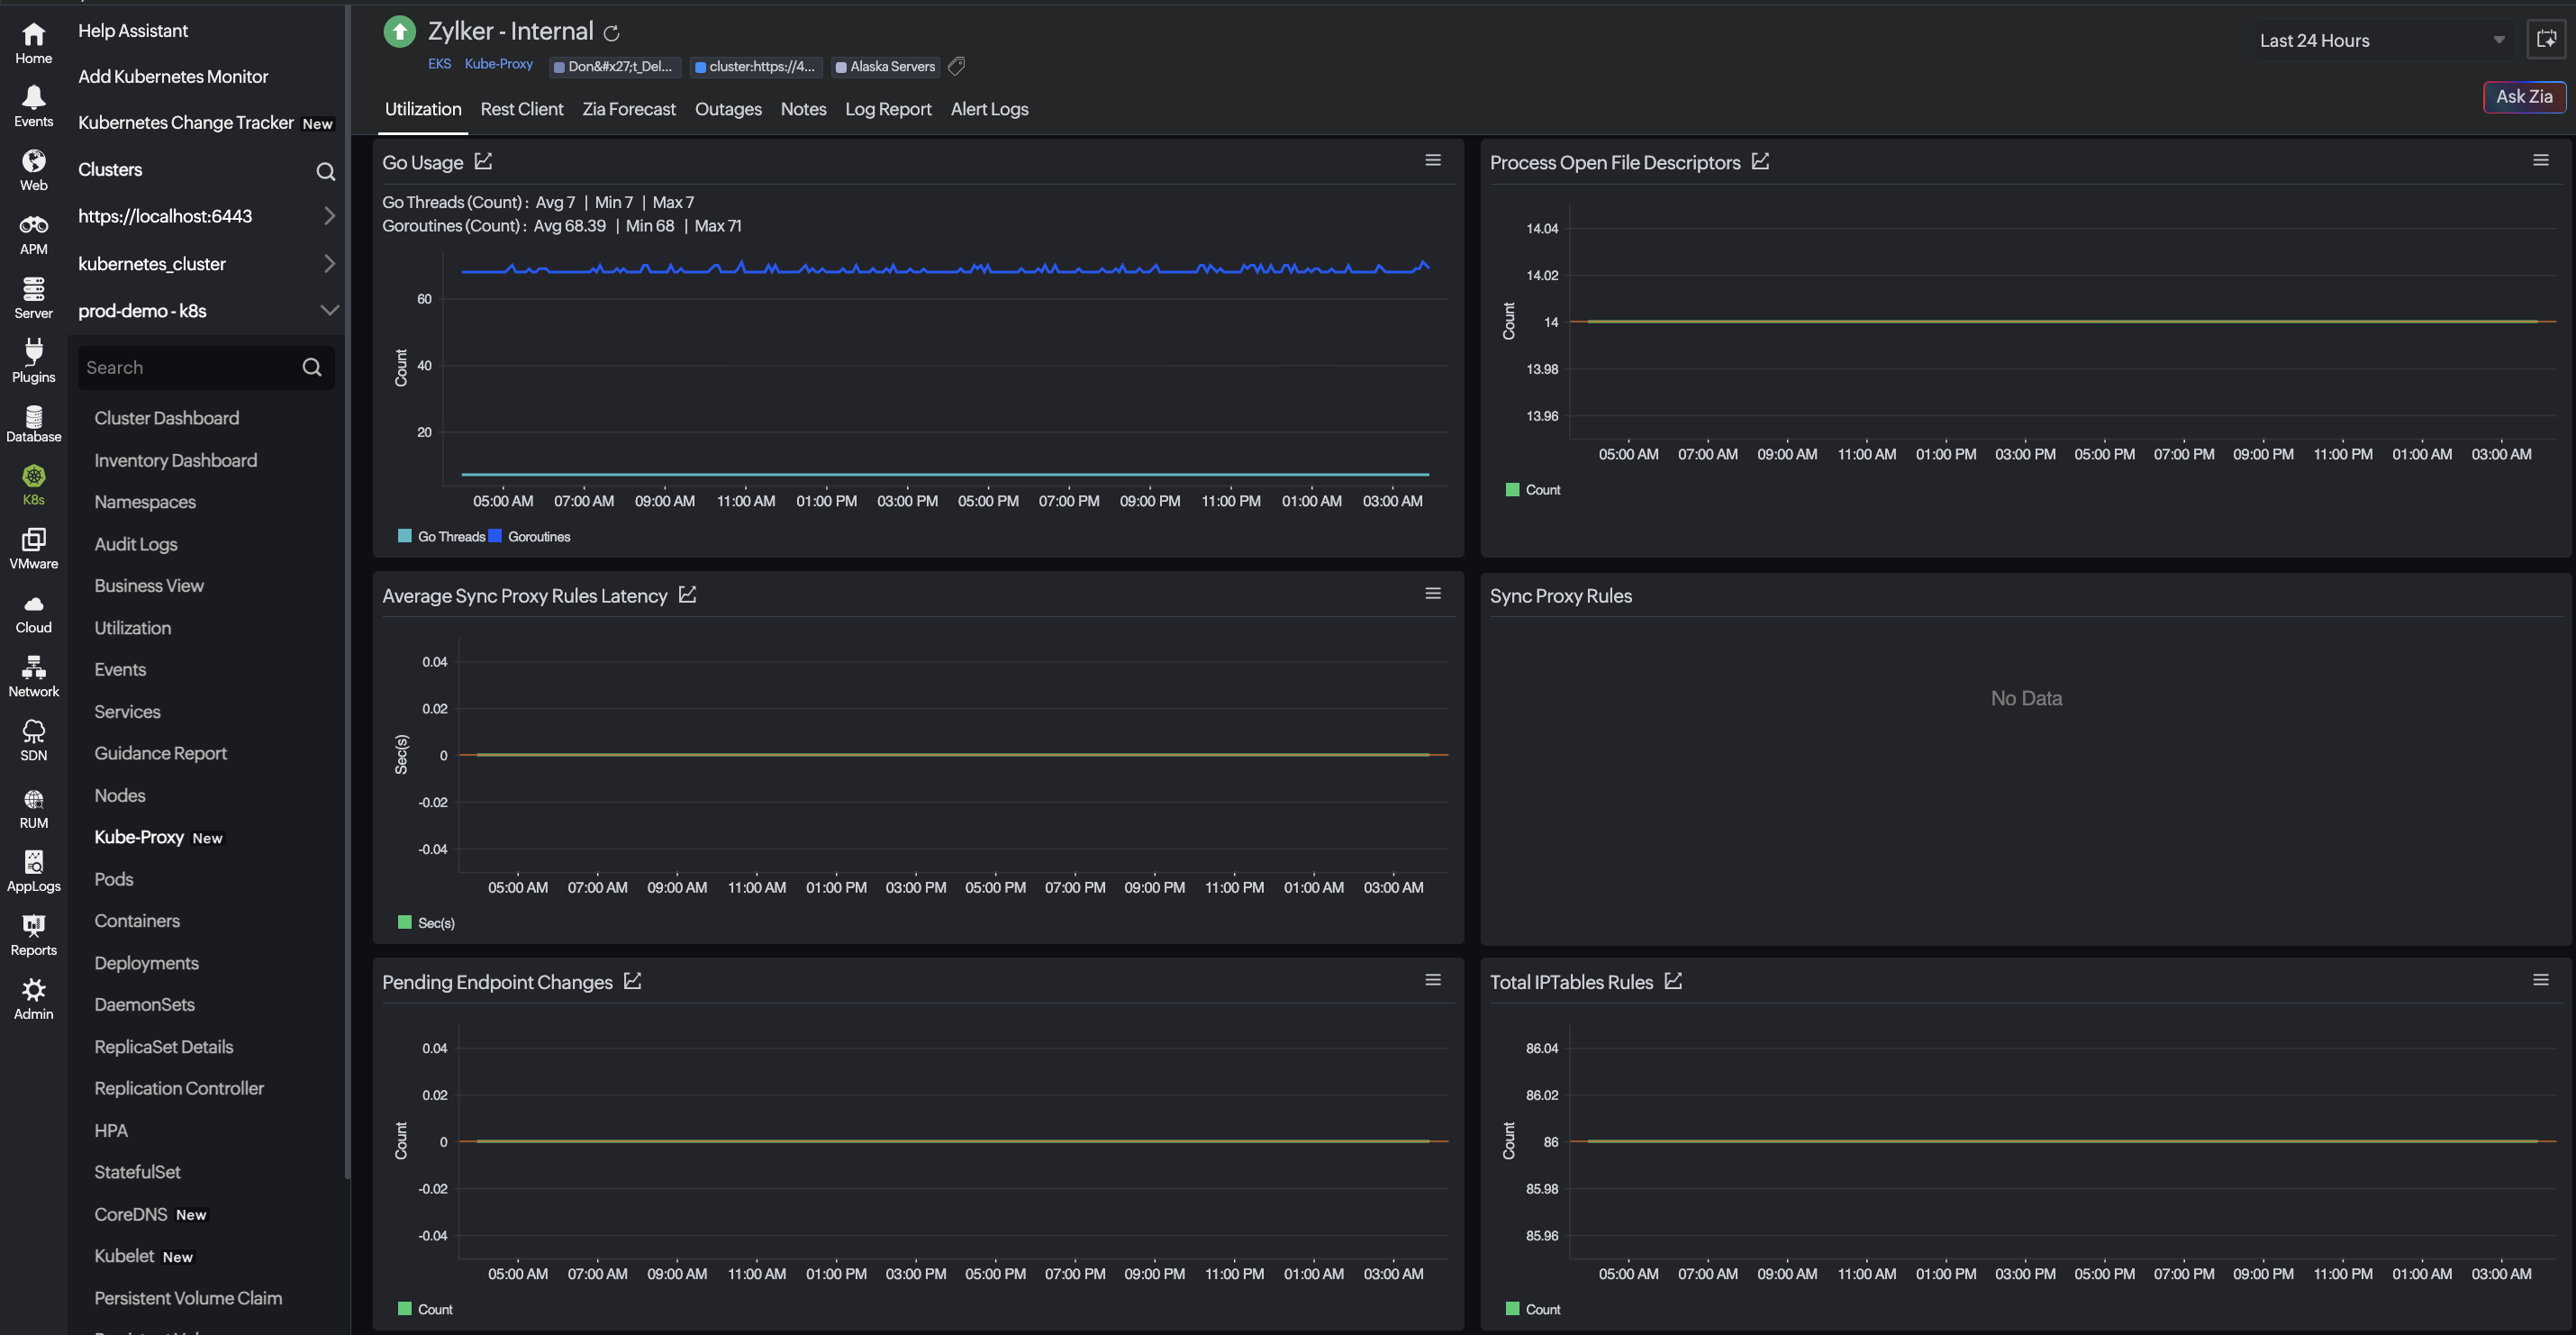Click the Alaska Servers tag

885,67
